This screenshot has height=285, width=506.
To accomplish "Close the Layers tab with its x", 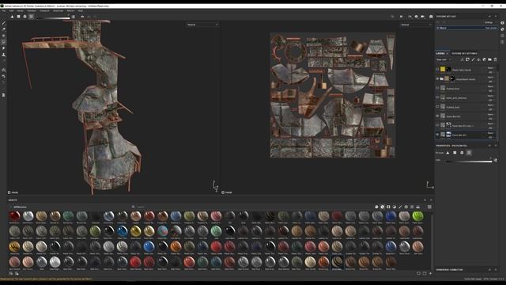I will [x=447, y=54].
